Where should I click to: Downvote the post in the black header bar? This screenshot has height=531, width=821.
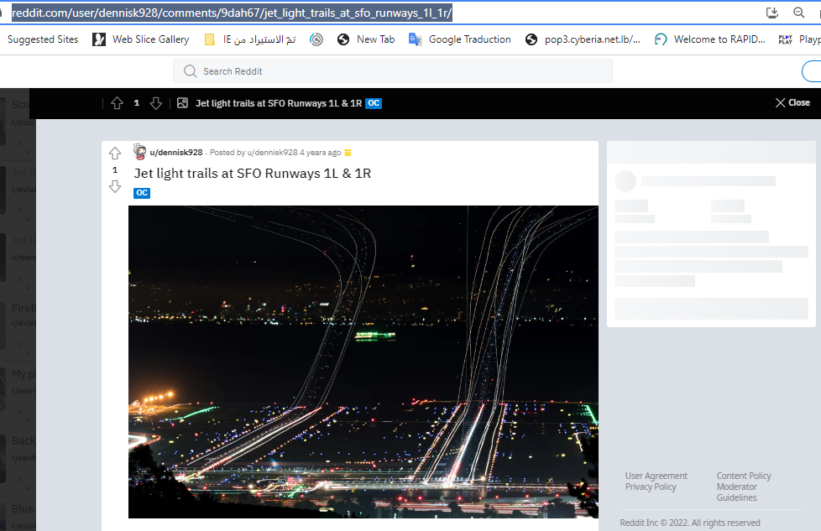click(x=155, y=103)
